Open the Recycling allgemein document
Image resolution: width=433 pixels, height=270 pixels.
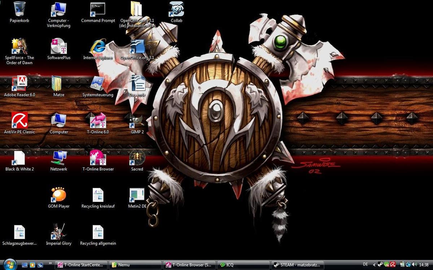(x=98, y=235)
